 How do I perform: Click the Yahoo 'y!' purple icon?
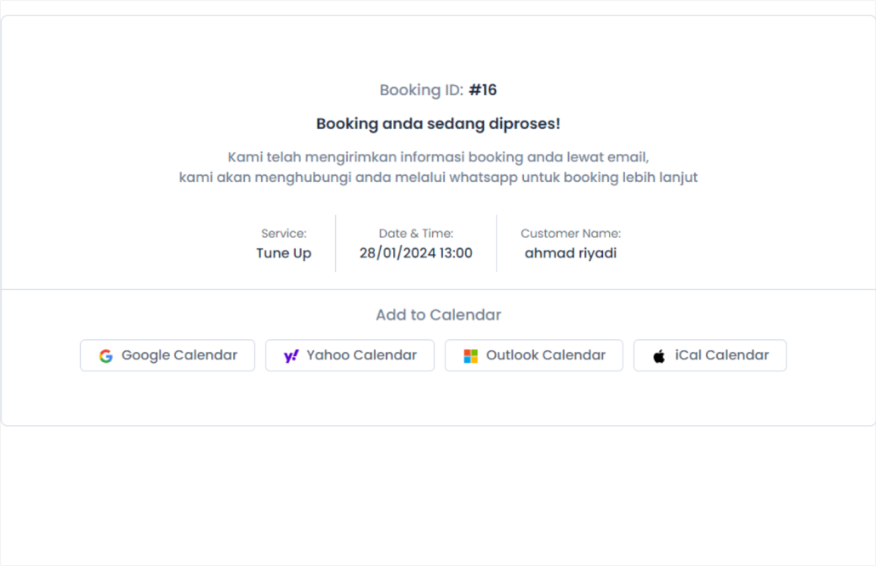coord(289,355)
